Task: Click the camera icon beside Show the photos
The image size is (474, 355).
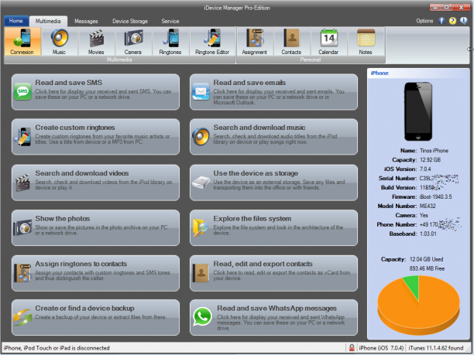Action: [22, 227]
